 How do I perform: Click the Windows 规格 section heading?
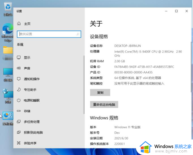pyautogui.click(x=104, y=118)
